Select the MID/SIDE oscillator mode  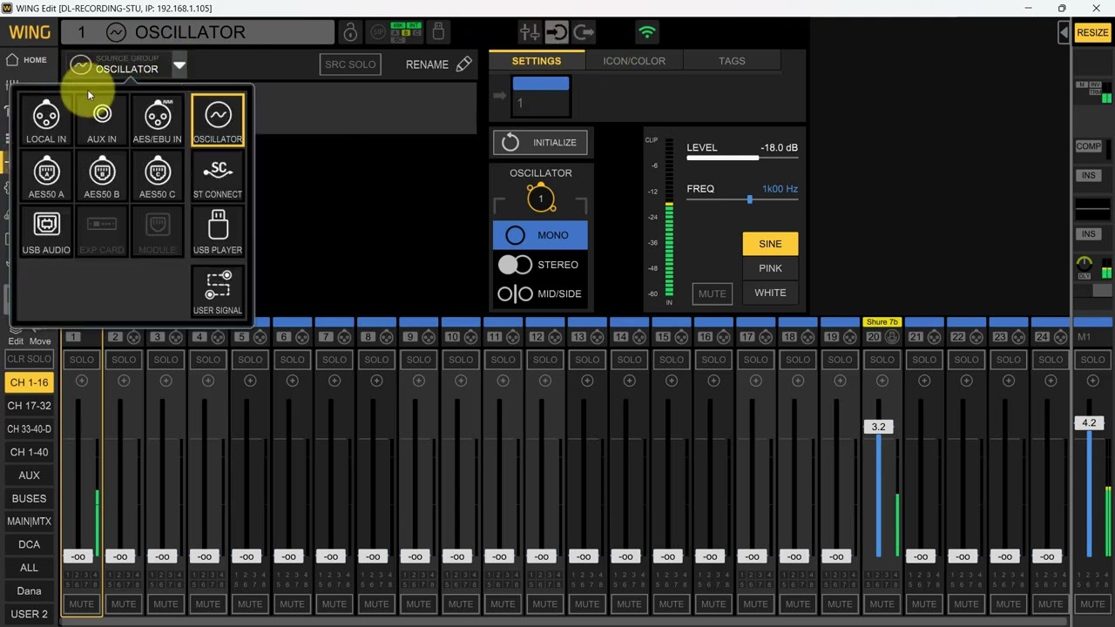pos(540,293)
